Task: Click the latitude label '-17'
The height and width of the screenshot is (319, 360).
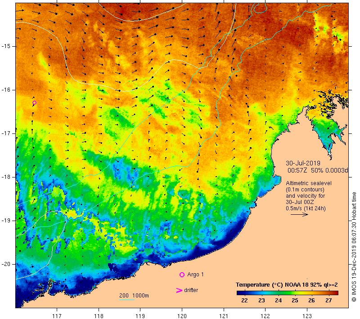Action: [6, 133]
